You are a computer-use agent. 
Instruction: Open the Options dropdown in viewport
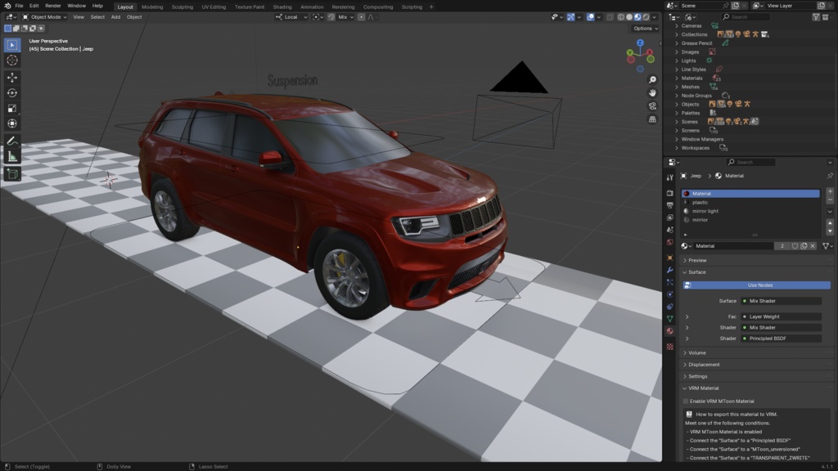[x=646, y=29]
